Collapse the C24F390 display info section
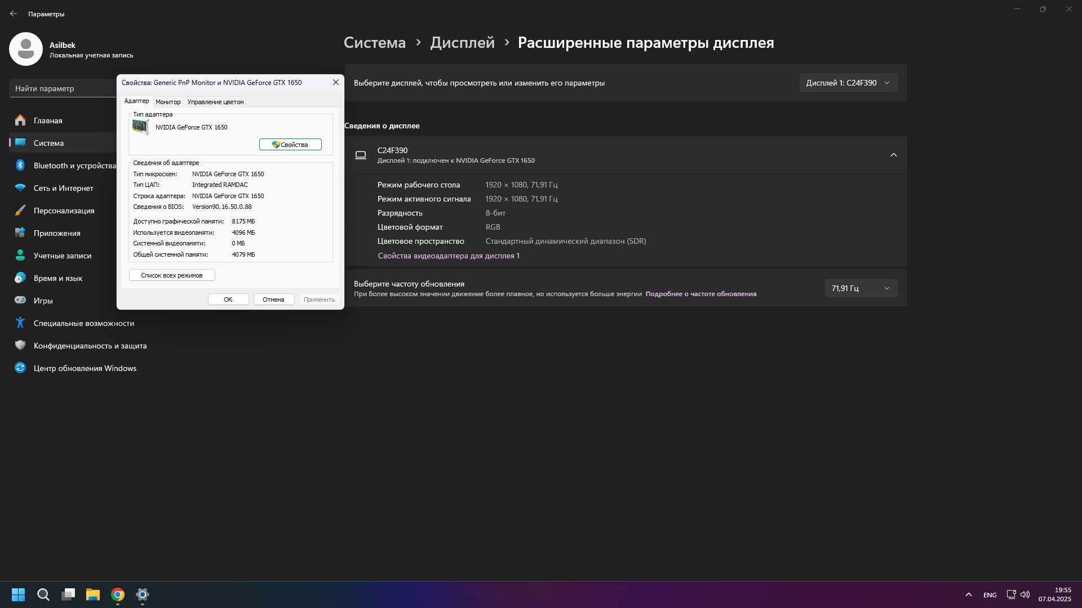The height and width of the screenshot is (608, 1082). tap(893, 155)
